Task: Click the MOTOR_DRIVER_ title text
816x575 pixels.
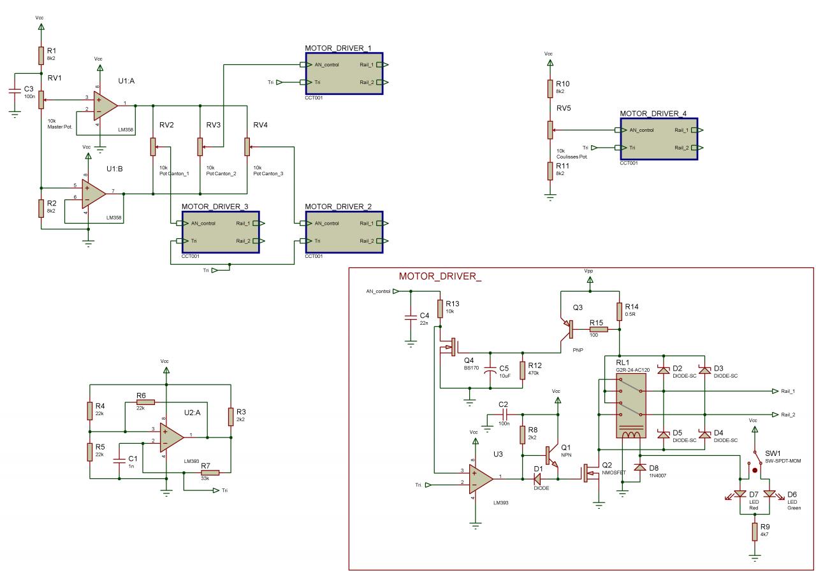Action: [x=441, y=276]
